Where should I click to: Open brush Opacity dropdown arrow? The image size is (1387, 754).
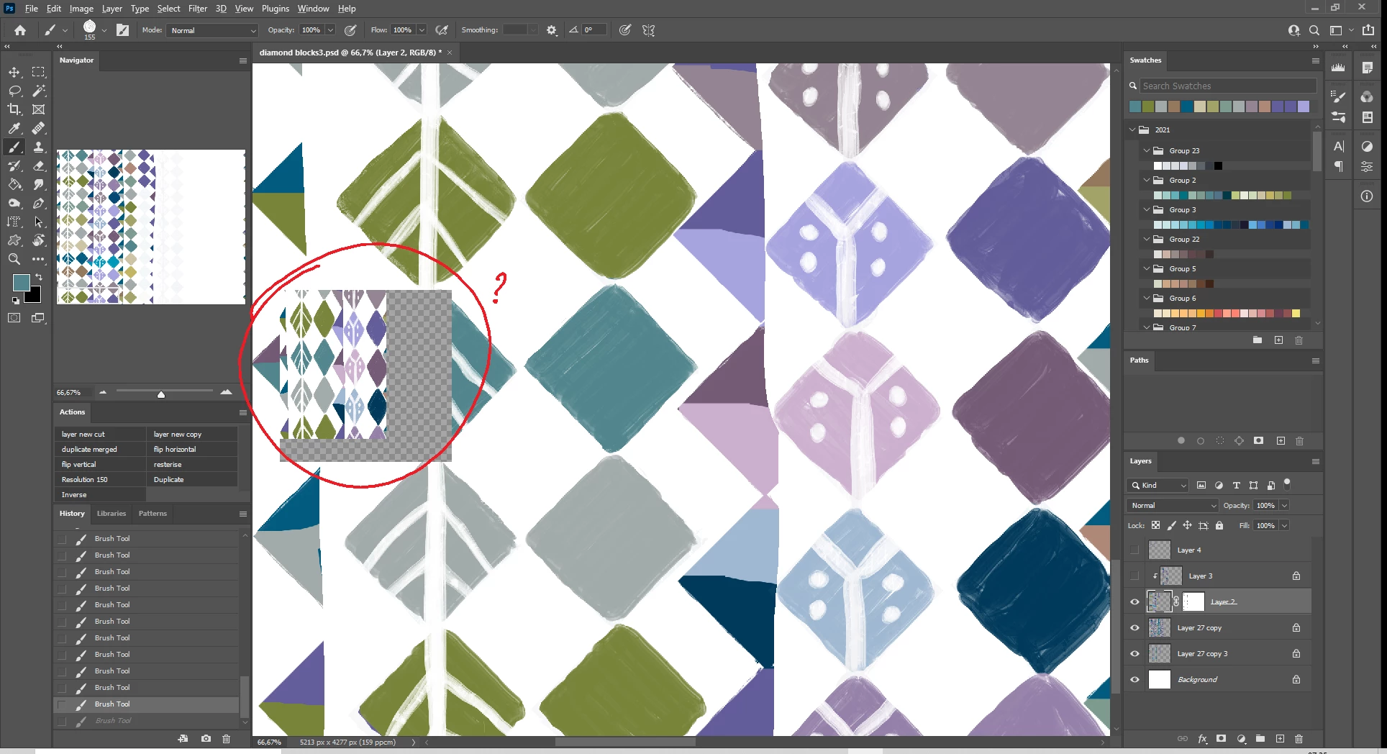330,30
